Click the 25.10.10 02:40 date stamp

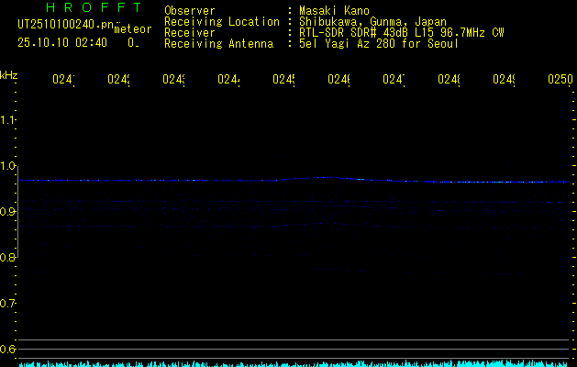(62, 42)
